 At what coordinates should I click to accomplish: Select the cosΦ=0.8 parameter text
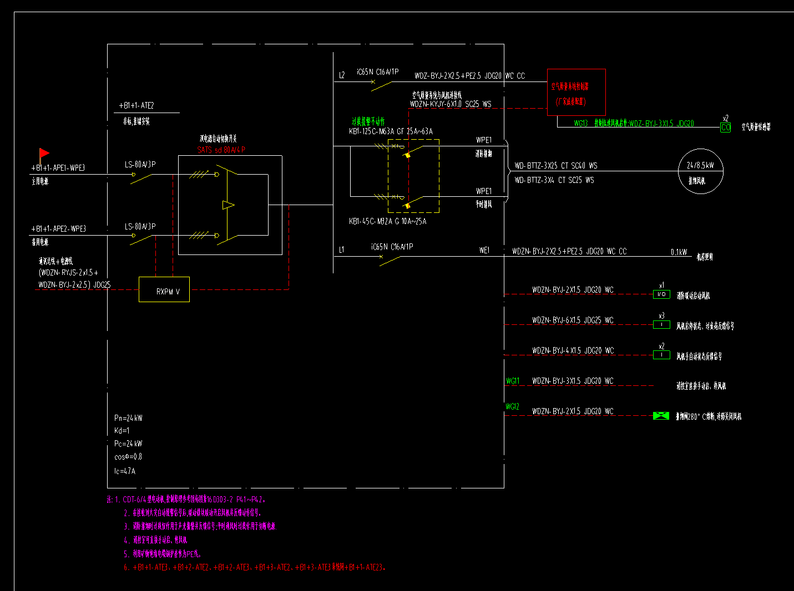coord(128,457)
